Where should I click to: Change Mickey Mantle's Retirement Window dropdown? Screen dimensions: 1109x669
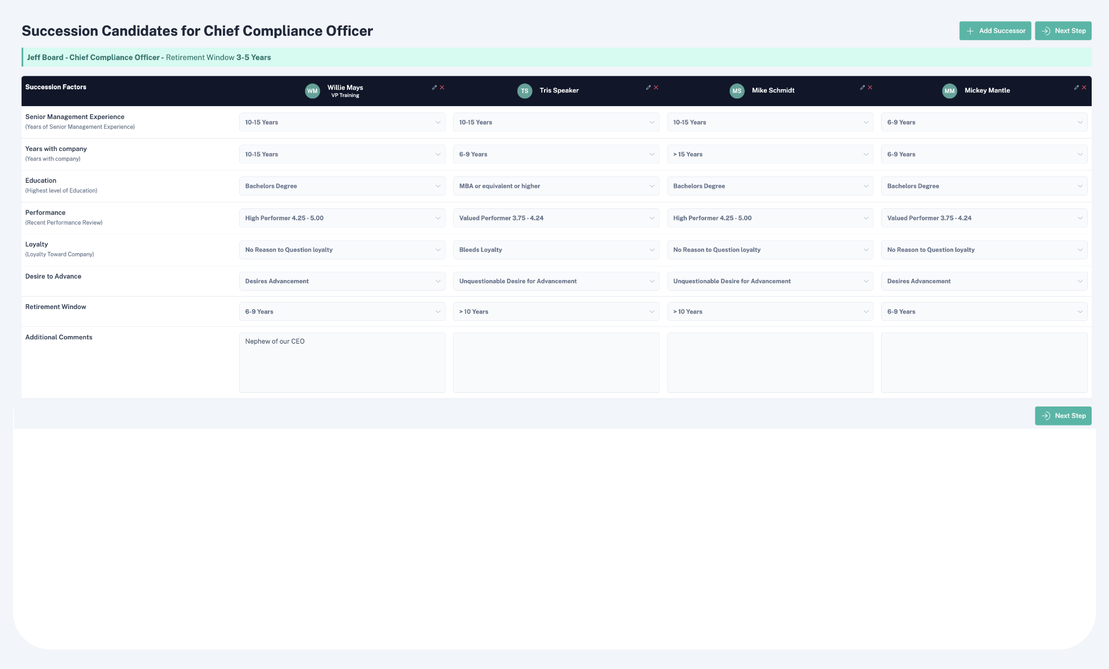point(983,312)
